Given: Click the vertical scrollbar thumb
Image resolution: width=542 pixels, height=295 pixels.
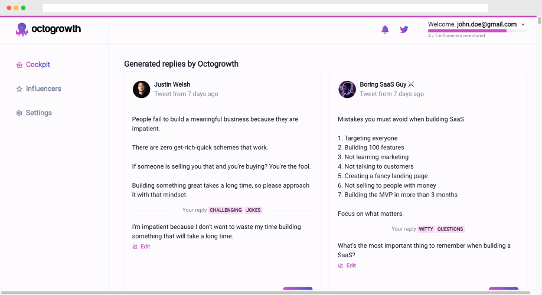Looking at the screenshot, I should 539,21.
